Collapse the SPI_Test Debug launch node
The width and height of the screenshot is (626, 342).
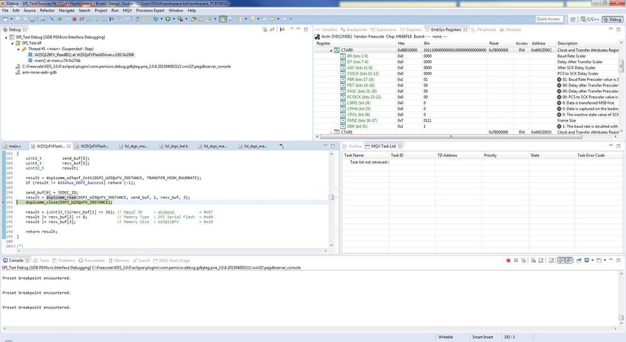(x=6, y=37)
